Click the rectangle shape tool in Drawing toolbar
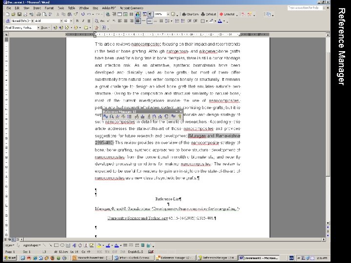 [56, 245]
